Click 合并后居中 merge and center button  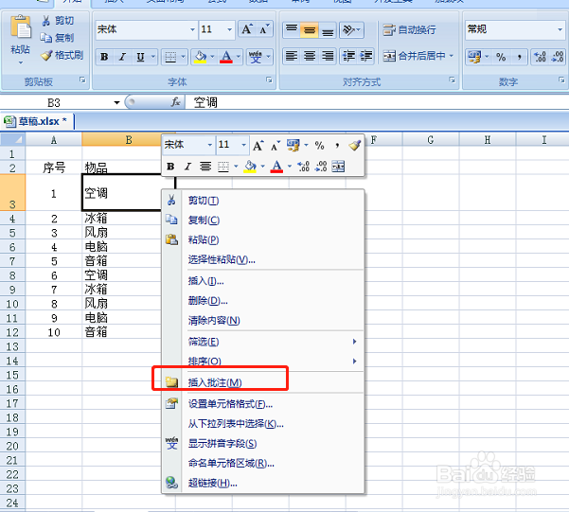[x=414, y=56]
